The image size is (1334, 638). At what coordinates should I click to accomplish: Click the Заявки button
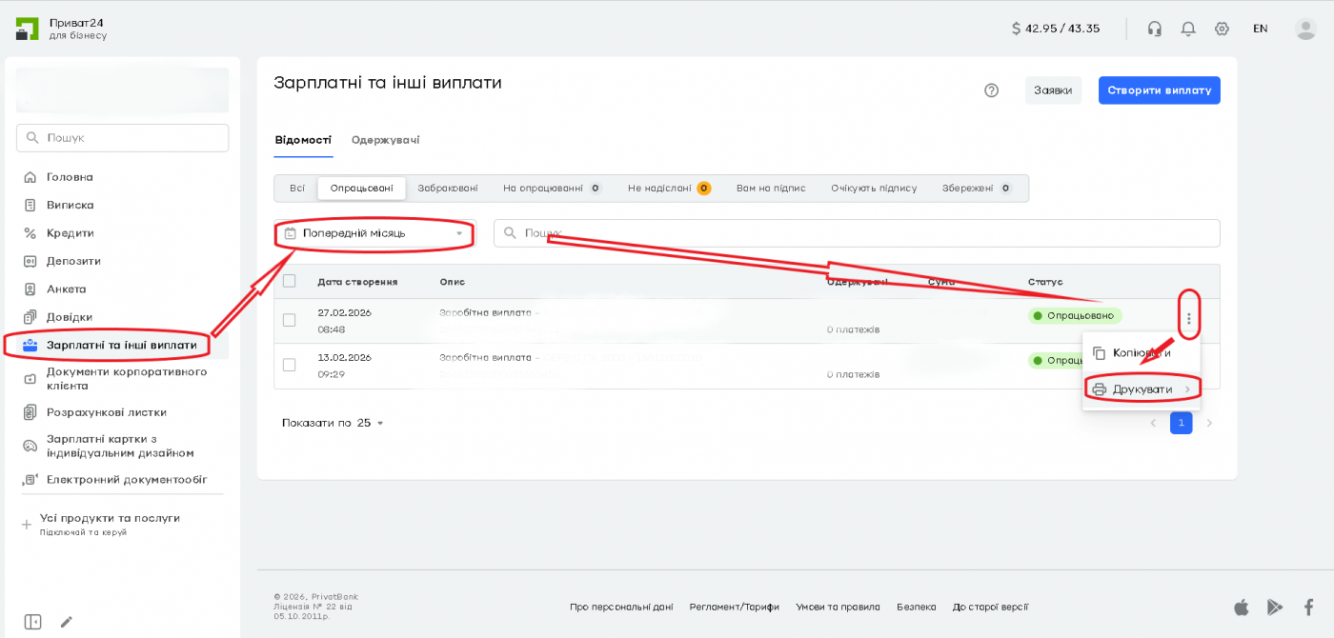point(1053,90)
